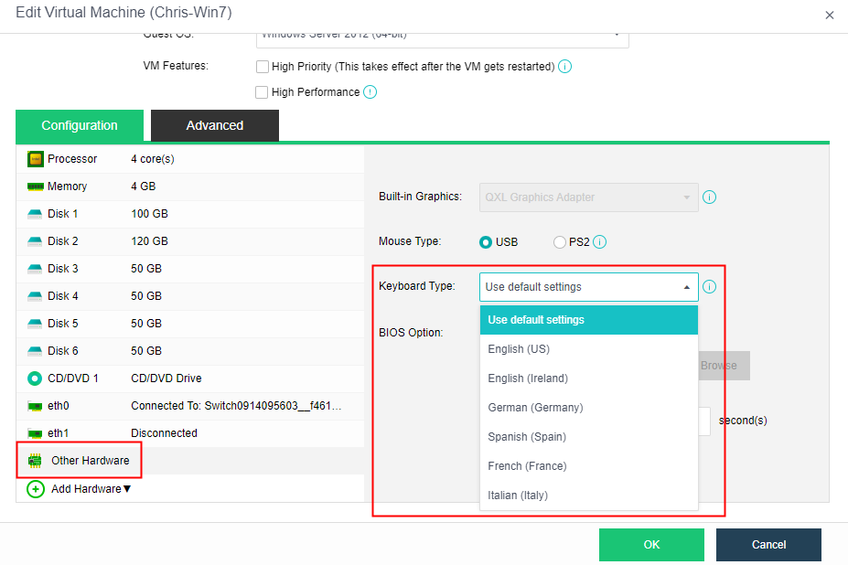This screenshot has width=848, height=565.
Task: Enable the High Performance checkbox
Action: click(x=263, y=91)
